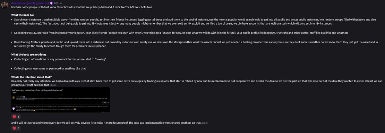Click the 'Whats the intention about that?' heading
Viewport: 385px width, 133px height.
pos(31,77)
